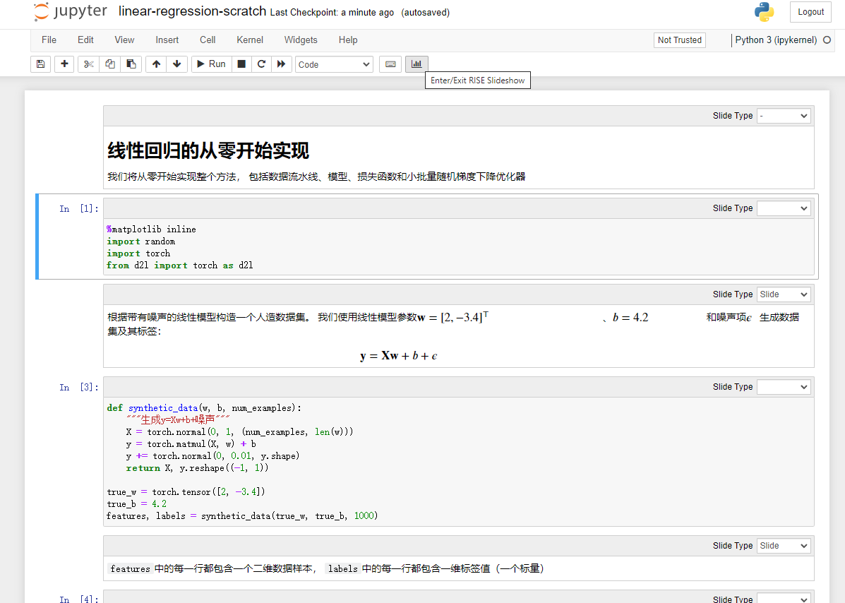The width and height of the screenshot is (845, 603).
Task: Click the Jupyter logo
Action: (x=71, y=12)
